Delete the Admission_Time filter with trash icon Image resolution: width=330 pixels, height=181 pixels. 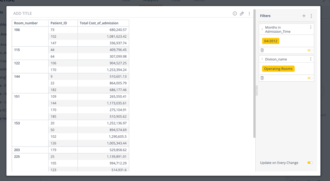tap(262, 50)
